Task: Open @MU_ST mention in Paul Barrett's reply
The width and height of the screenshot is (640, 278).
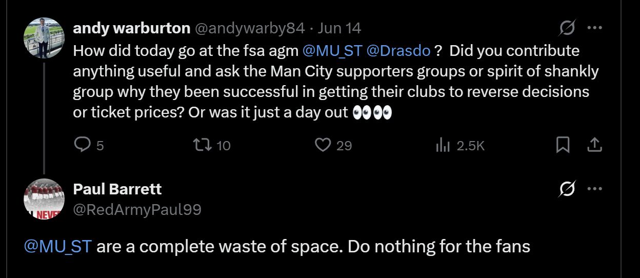Action: click(x=57, y=247)
